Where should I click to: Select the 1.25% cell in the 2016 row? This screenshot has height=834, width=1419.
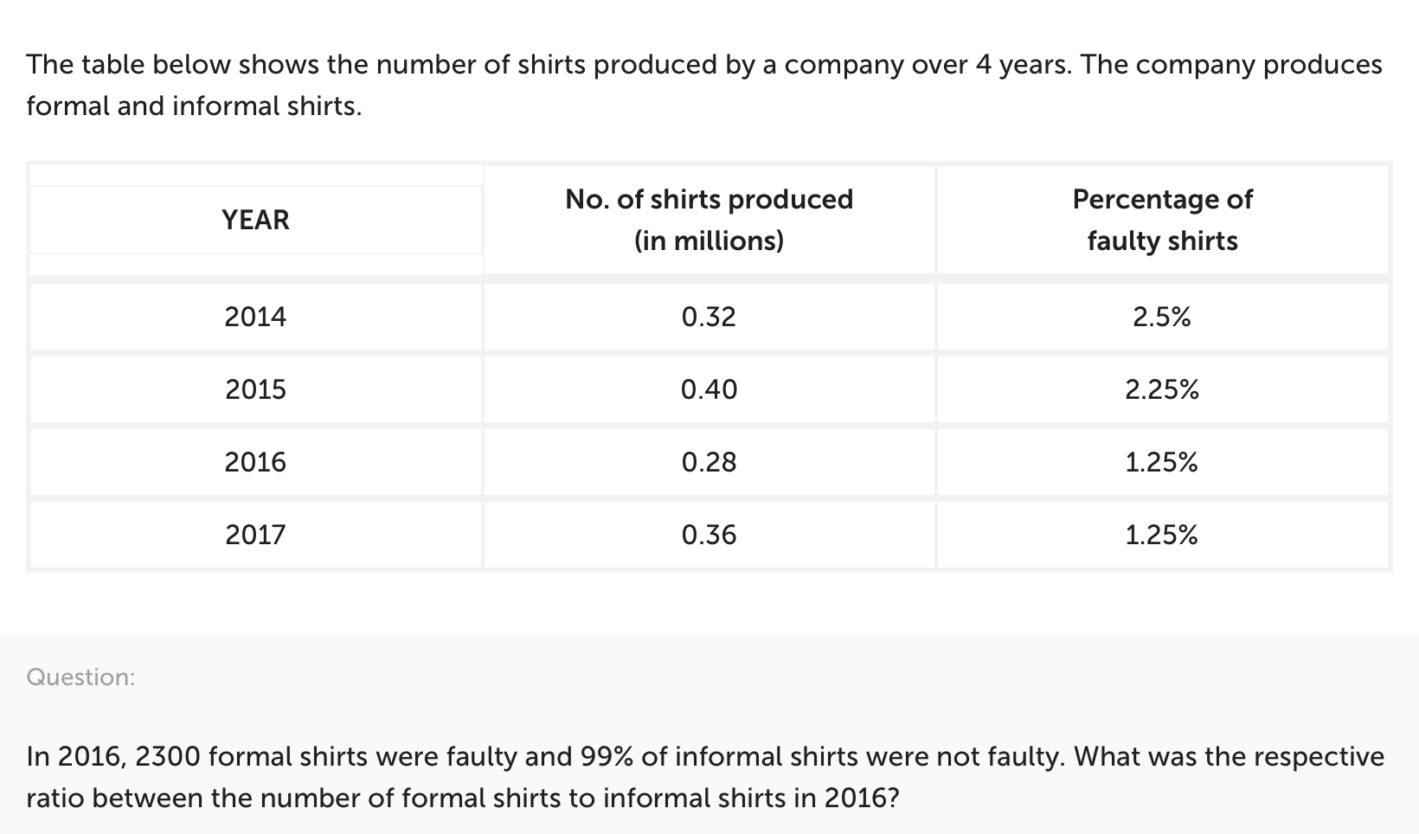(1162, 463)
